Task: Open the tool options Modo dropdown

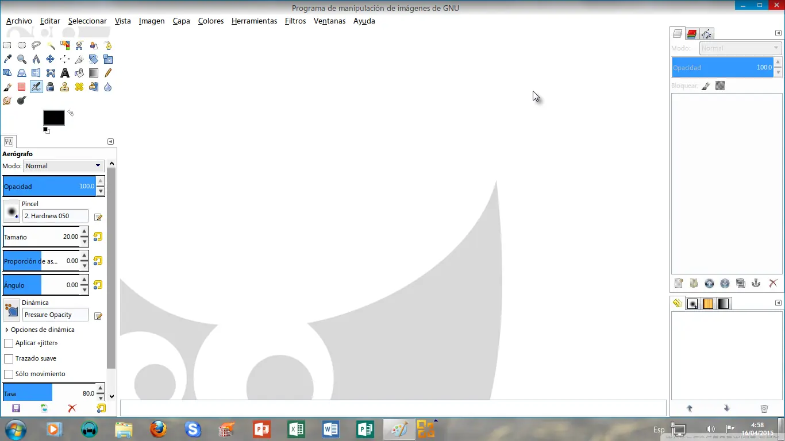Action: pyautogui.click(x=63, y=166)
